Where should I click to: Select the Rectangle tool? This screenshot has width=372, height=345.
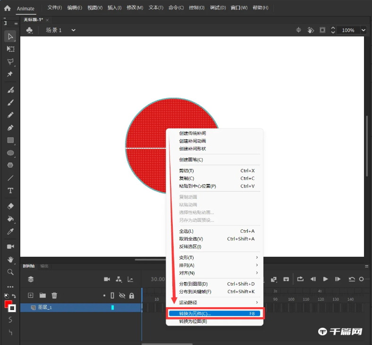click(10, 140)
